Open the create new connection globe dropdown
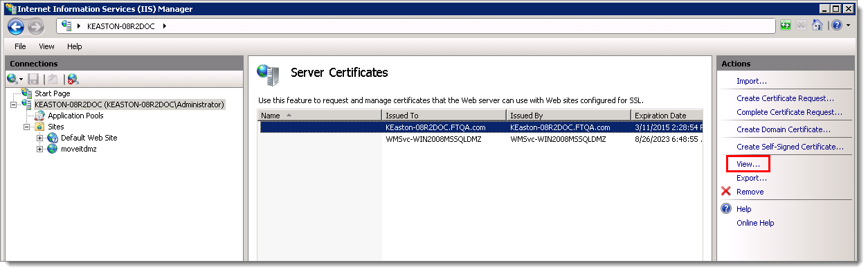The width and height of the screenshot is (868, 272). point(15,79)
